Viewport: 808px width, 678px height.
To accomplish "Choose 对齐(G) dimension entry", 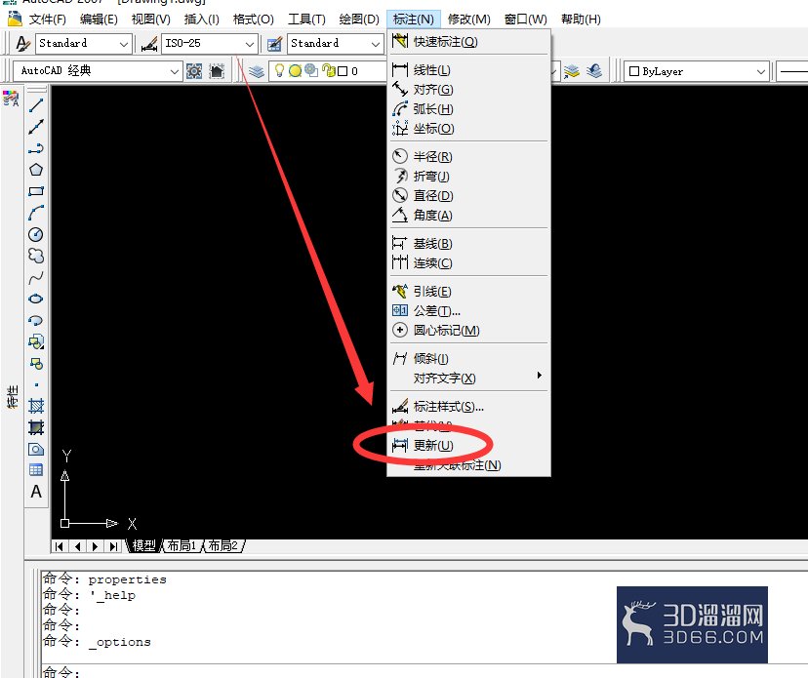I will tap(469, 89).
